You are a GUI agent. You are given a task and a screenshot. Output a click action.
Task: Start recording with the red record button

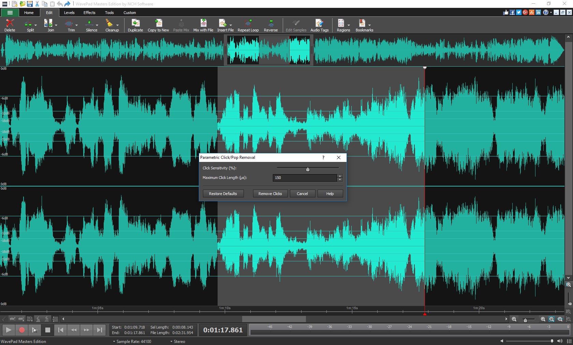22,330
